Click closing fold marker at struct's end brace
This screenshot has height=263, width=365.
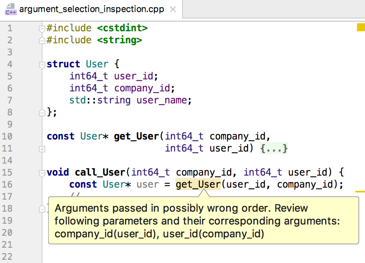pyautogui.click(x=42, y=113)
